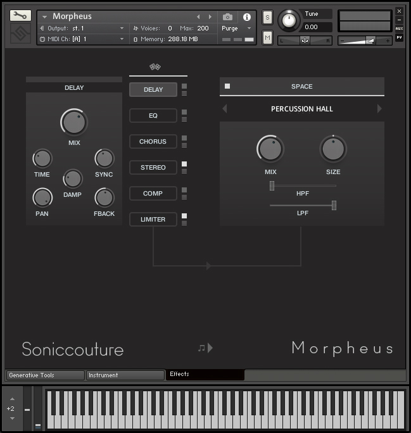Viewport: 411px width, 433px height.
Task: Select the STEREO effect button
Action: 153,167
